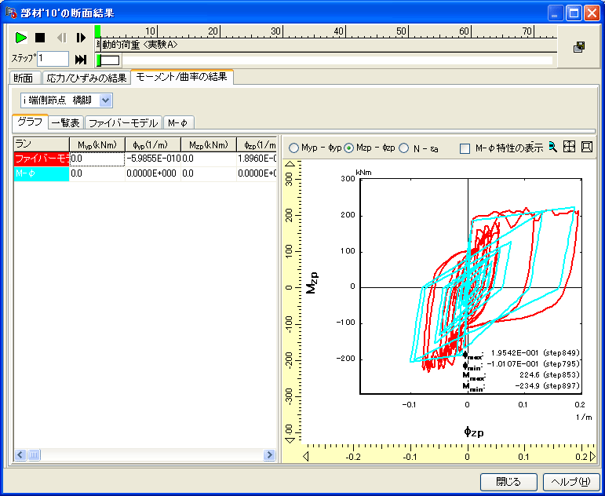Click the right triangle on the horizontal ruler

[592, 458]
